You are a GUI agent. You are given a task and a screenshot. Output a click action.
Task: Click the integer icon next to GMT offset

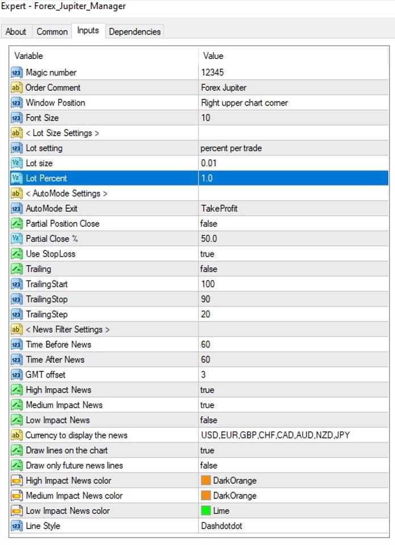point(16,375)
